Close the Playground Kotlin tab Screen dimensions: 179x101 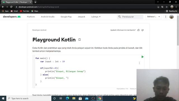(30, 2)
